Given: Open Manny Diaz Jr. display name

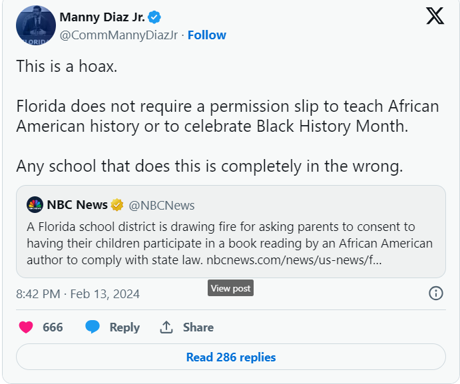Looking at the screenshot, I should [x=102, y=17].
